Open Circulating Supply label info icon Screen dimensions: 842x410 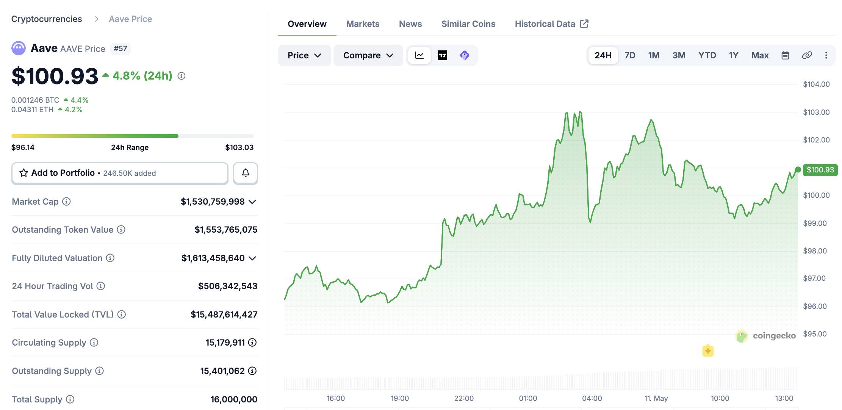coord(94,343)
